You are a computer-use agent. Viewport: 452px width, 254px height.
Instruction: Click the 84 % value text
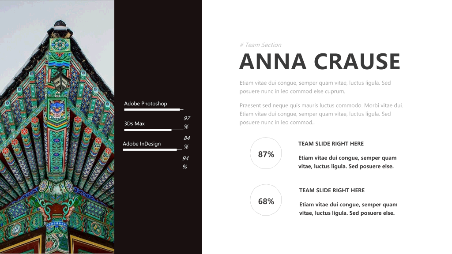[187, 142]
